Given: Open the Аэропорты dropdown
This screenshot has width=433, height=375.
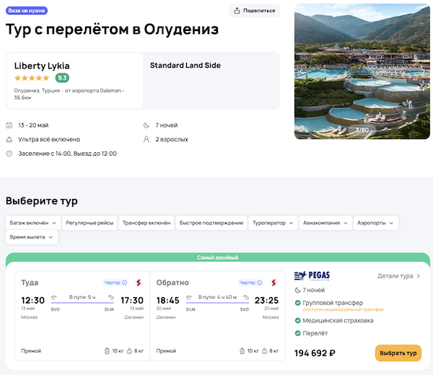Looking at the screenshot, I should click(375, 223).
